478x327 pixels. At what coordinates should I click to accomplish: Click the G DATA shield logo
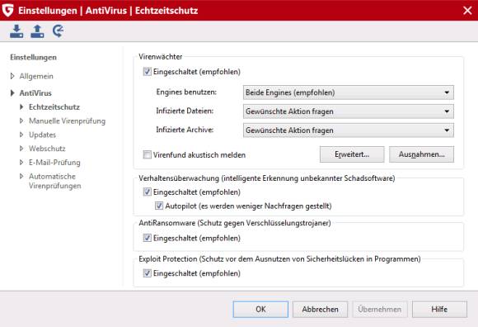tap(7, 10)
